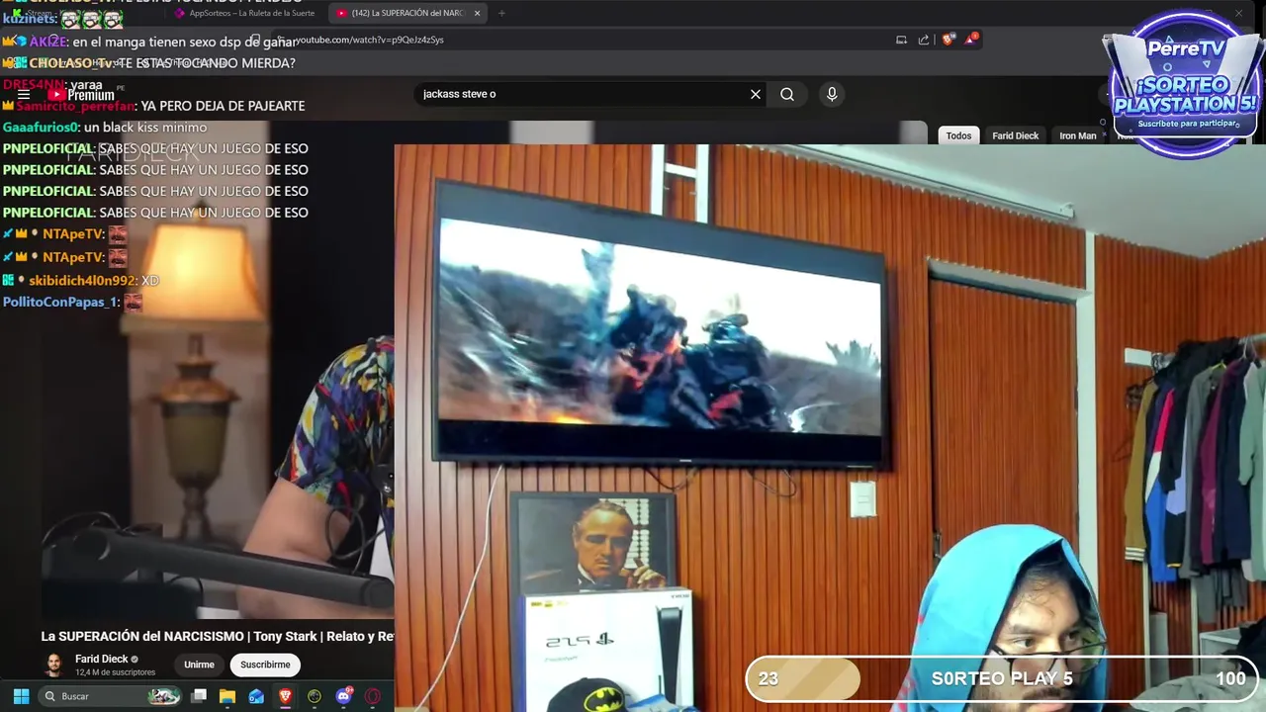Open the YouTube hamburger guide menu
The width and height of the screenshot is (1266, 712).
click(24, 95)
